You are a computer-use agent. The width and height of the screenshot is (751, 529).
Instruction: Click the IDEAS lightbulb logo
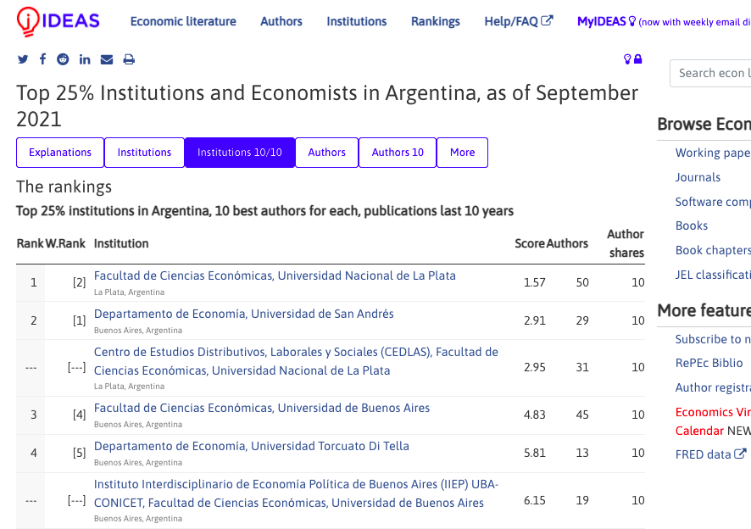58,21
